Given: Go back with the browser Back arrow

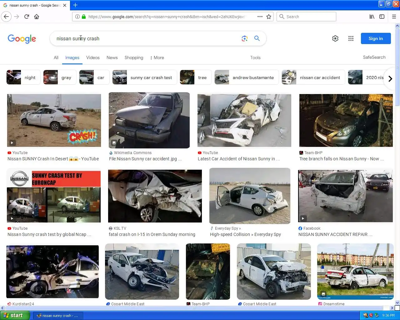Looking at the screenshot, I should point(6,17).
